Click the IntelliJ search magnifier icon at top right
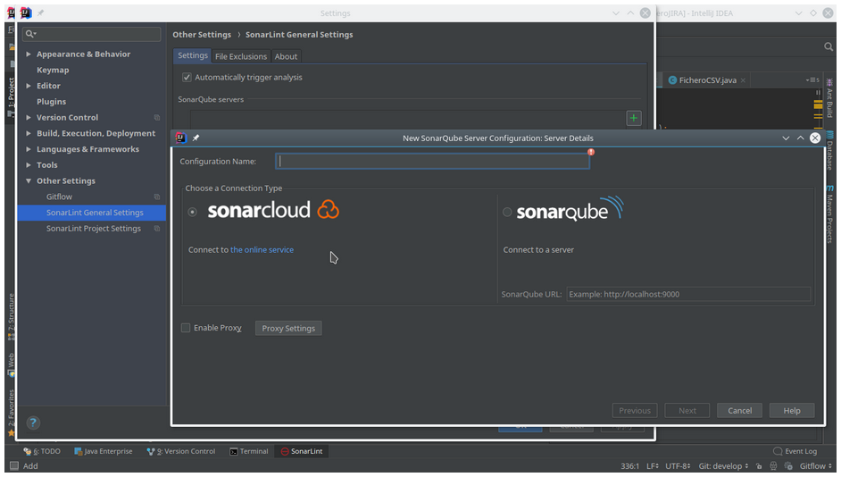 (x=829, y=47)
